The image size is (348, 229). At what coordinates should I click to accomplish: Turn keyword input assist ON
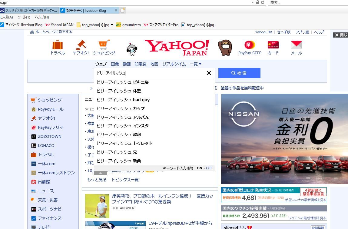click(199, 168)
